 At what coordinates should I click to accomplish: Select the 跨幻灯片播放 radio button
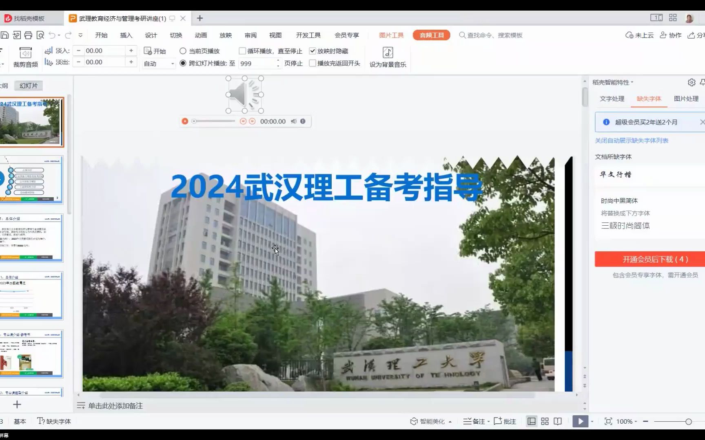(x=183, y=63)
